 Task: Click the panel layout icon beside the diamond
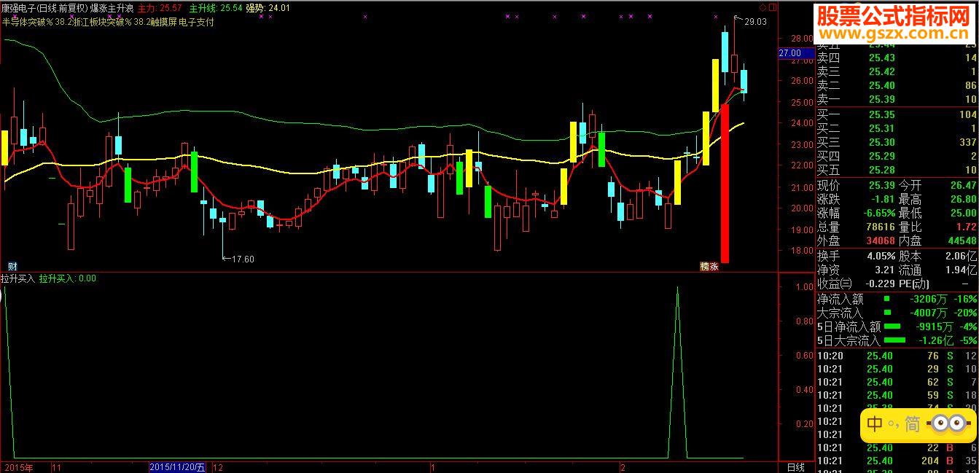[x=772, y=7]
